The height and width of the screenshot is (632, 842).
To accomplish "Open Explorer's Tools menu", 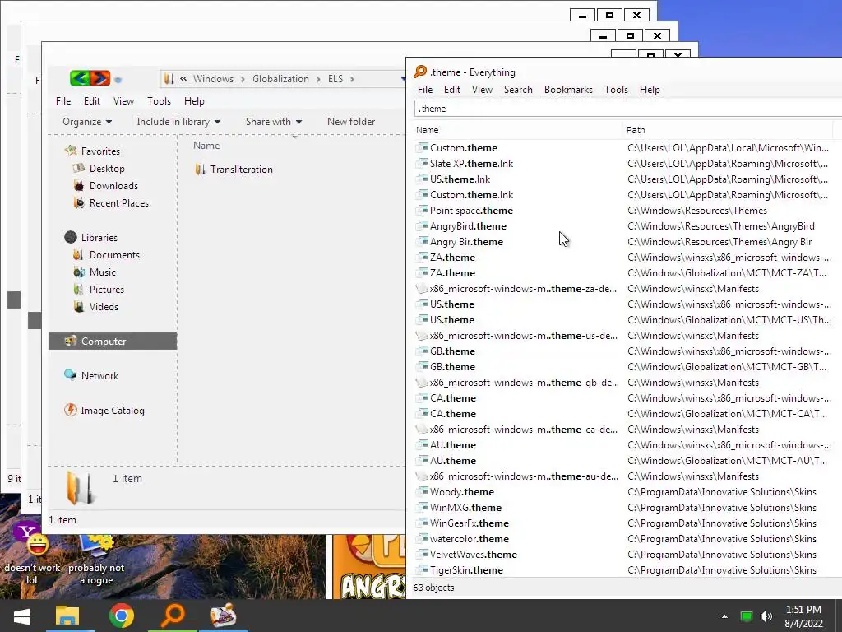I will click(x=159, y=101).
